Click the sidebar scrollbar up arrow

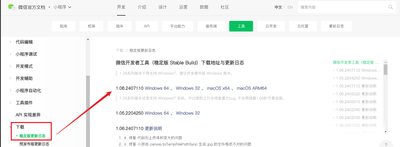coord(88,39)
